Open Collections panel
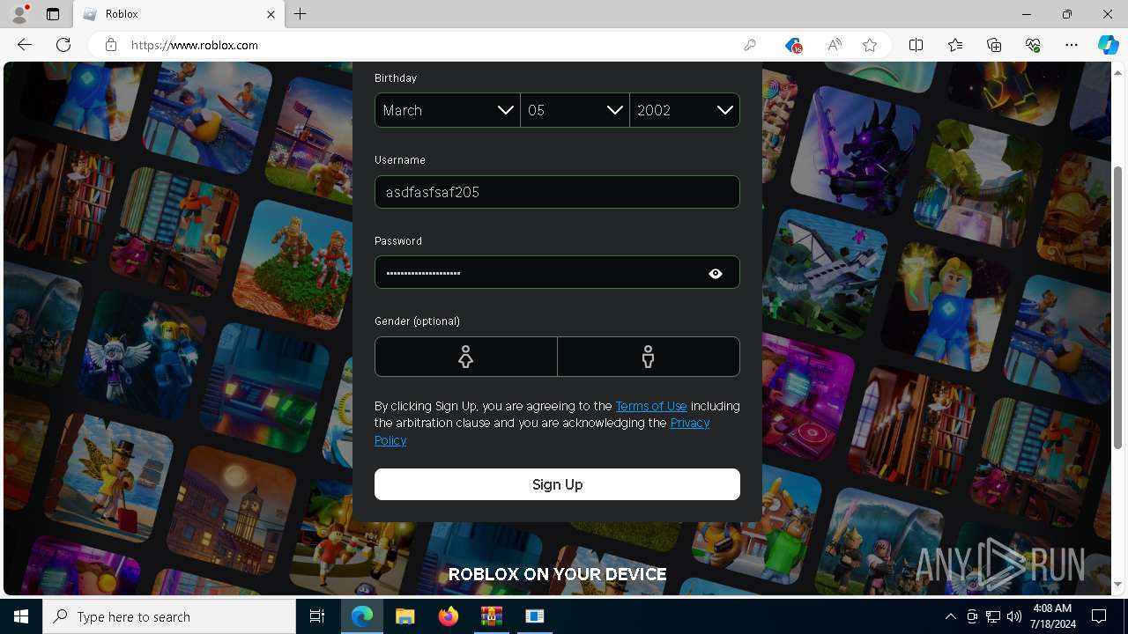Viewport: 1128px width, 634px height. click(994, 45)
